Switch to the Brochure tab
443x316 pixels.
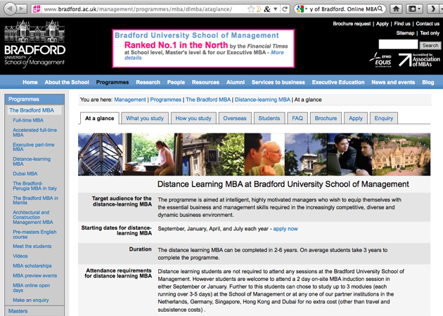[326, 118]
